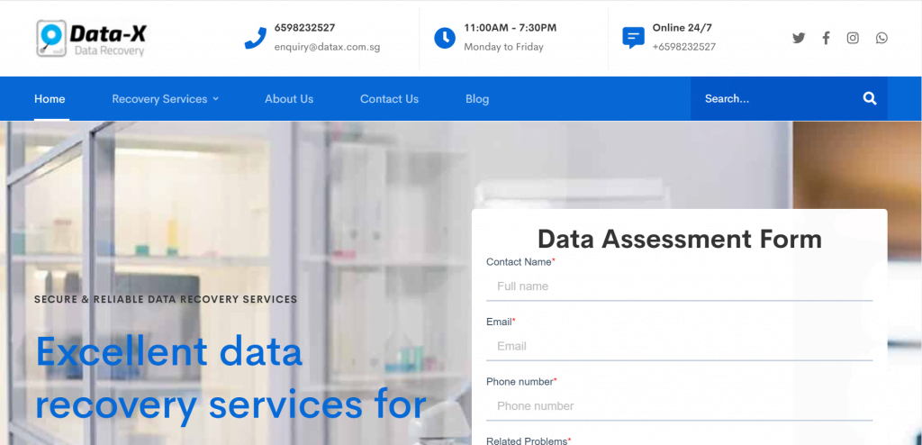Open the Contact Us page
The height and width of the screenshot is (445, 922).
click(x=389, y=99)
